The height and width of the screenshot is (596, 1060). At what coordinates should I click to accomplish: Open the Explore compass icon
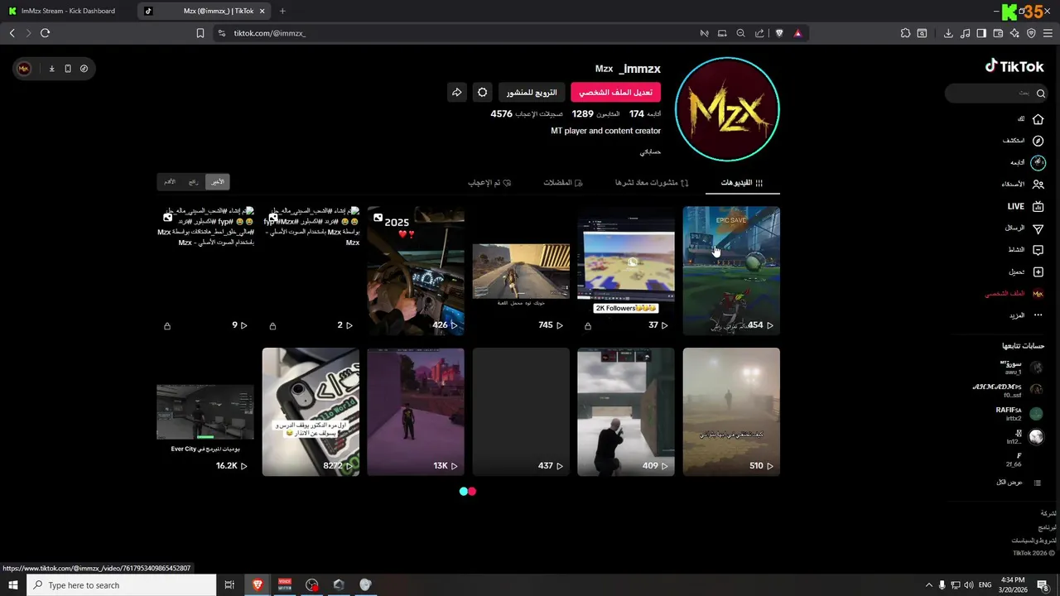pos(1038,141)
